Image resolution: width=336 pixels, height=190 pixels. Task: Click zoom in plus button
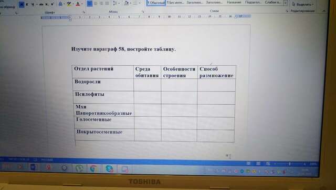tap(304, 164)
